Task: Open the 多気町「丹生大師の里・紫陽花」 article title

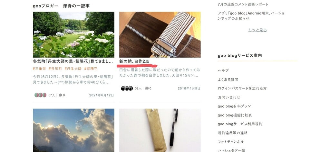Action: pyautogui.click(x=73, y=62)
